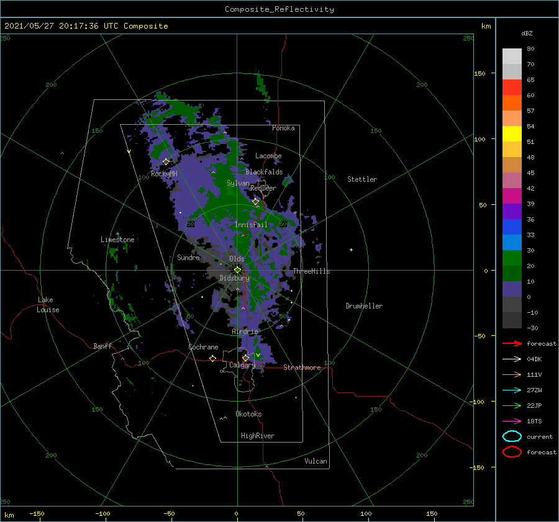This screenshot has width=559, height=522.
Task: Click the Lacombe label
Action: pyautogui.click(x=268, y=156)
